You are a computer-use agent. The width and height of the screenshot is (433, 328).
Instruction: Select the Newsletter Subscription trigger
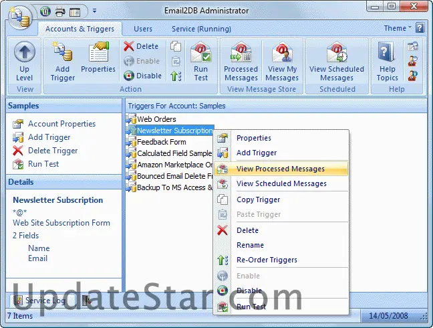point(170,131)
